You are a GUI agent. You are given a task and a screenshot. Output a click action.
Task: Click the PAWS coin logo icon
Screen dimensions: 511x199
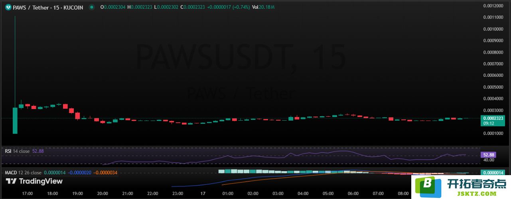(8, 7)
